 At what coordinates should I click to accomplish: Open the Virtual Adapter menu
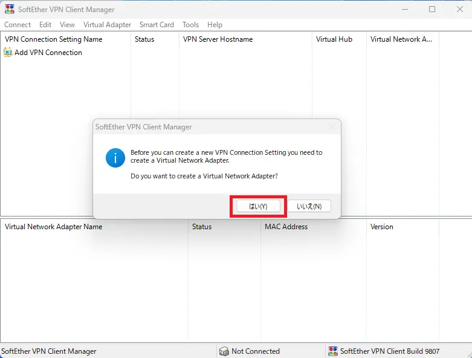coord(107,25)
